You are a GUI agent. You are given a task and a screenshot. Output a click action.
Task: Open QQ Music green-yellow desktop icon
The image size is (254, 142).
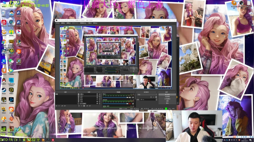pos(11,33)
